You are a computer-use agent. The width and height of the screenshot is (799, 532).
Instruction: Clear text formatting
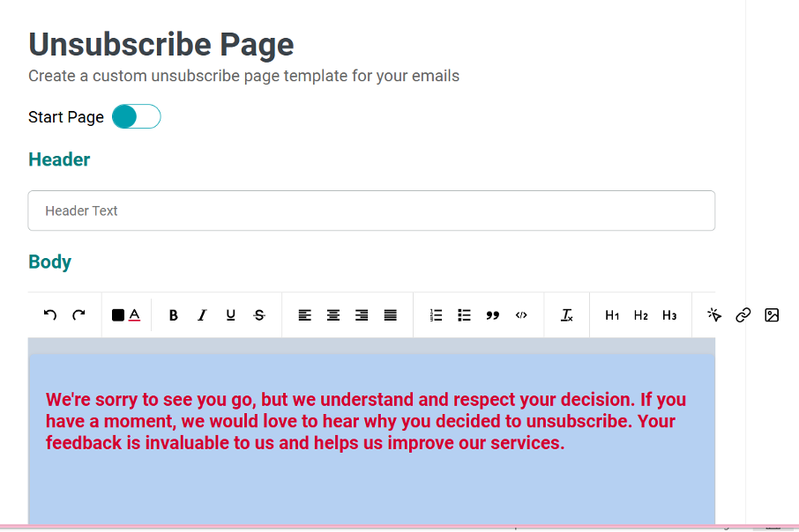pyautogui.click(x=567, y=315)
